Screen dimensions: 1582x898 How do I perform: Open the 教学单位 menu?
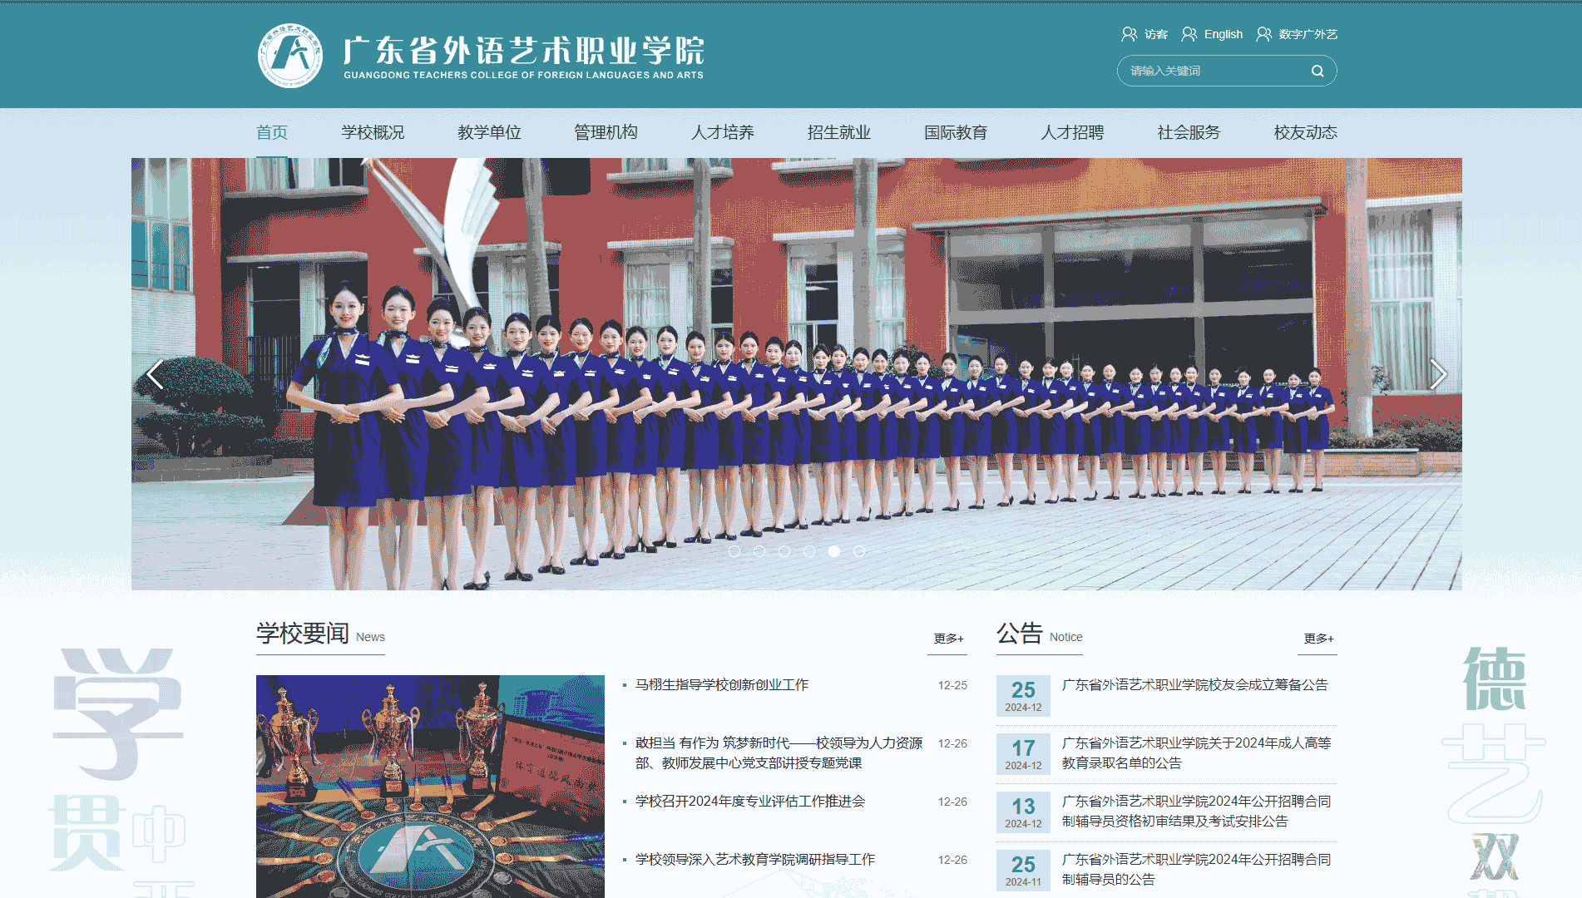[x=489, y=132]
